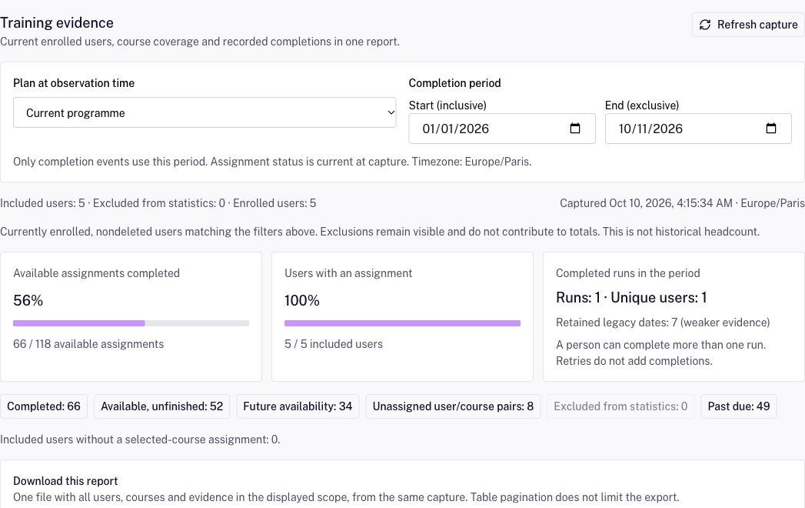Viewport: 805px width, 508px height.
Task: Click the Completed runs in the period label
Action: [628, 273]
